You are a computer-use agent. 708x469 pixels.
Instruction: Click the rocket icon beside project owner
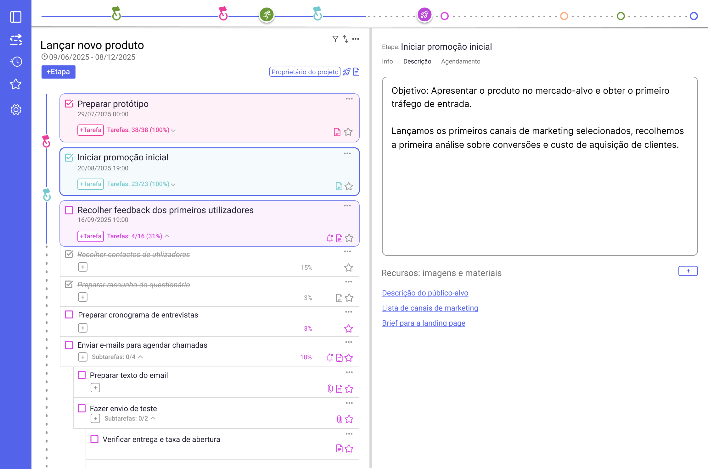[x=346, y=72]
